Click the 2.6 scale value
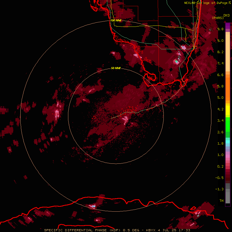The image size is (232, 232). coord(220,132)
